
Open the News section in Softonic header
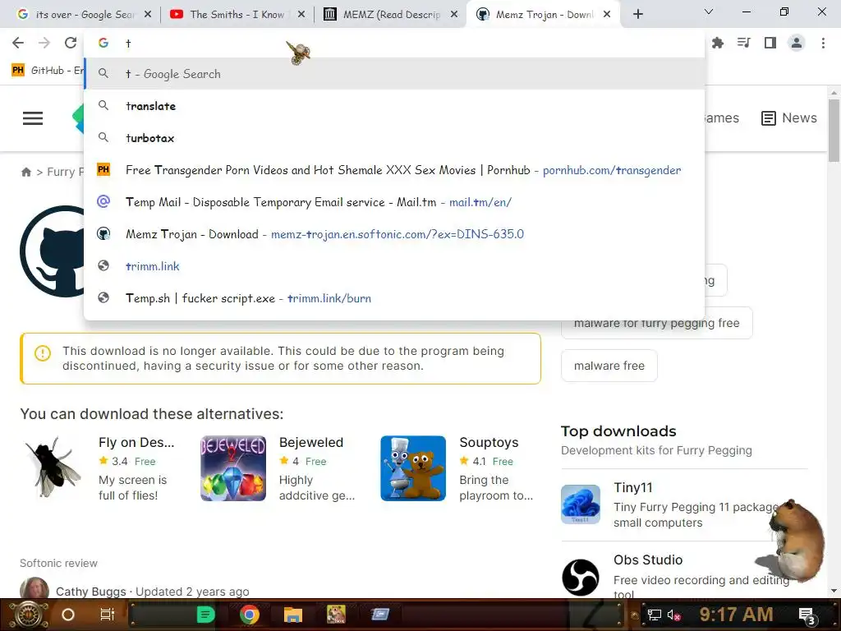(x=789, y=118)
